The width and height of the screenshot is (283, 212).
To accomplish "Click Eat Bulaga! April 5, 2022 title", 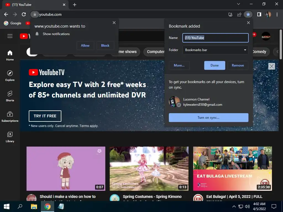I will (234, 197).
